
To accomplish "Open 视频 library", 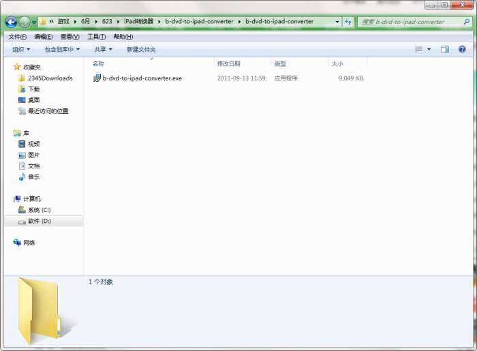I will (x=34, y=144).
